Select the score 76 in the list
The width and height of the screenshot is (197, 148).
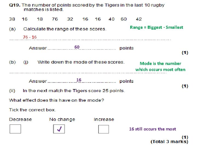[x=55, y=19]
